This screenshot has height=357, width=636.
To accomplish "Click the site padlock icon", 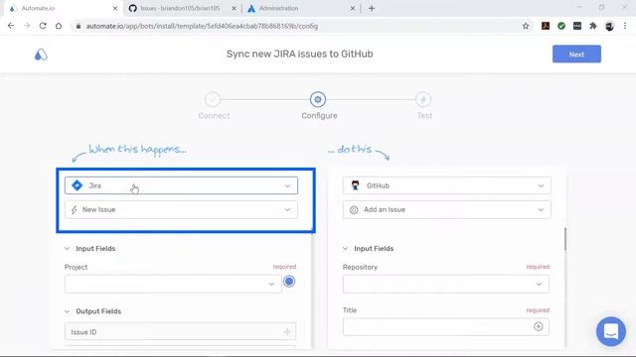I will (x=79, y=26).
